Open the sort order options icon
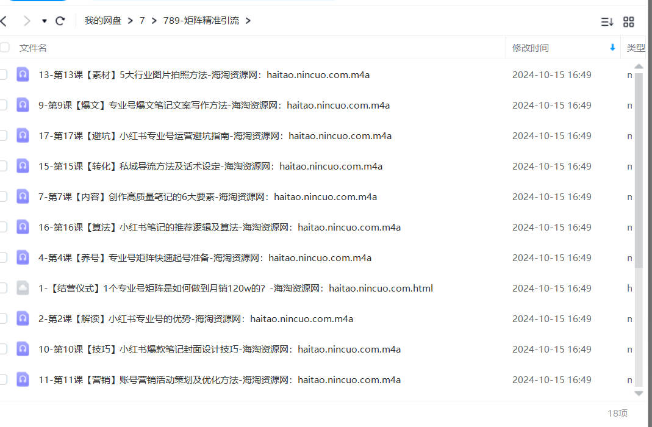Viewport: 652px width, 427px height. tap(607, 21)
